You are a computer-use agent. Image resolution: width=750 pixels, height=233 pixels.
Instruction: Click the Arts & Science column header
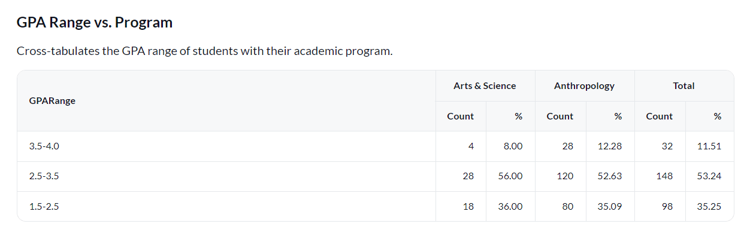(x=485, y=86)
